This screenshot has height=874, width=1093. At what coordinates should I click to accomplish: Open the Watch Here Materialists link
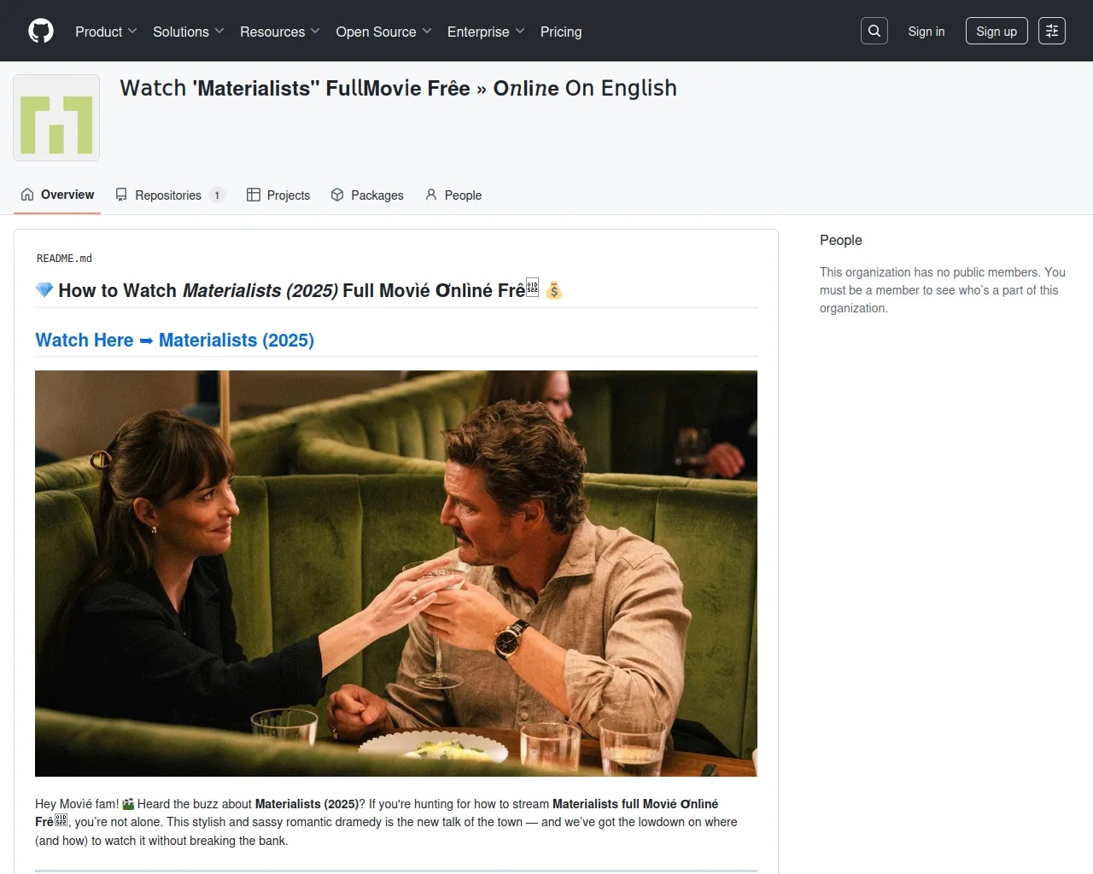tap(175, 341)
